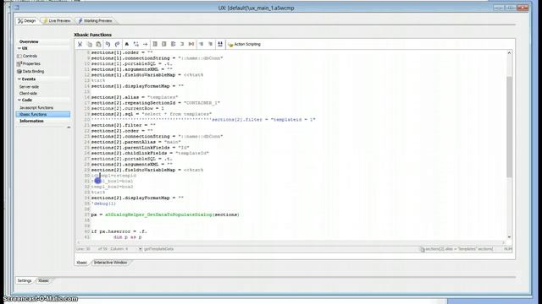Click the a5DialogHelper_GetDataToPopulateDialog line
The height and width of the screenshot is (304, 542).
165,214
